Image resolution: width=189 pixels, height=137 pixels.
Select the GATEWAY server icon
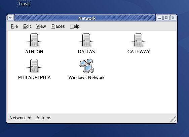pyautogui.click(x=138, y=40)
